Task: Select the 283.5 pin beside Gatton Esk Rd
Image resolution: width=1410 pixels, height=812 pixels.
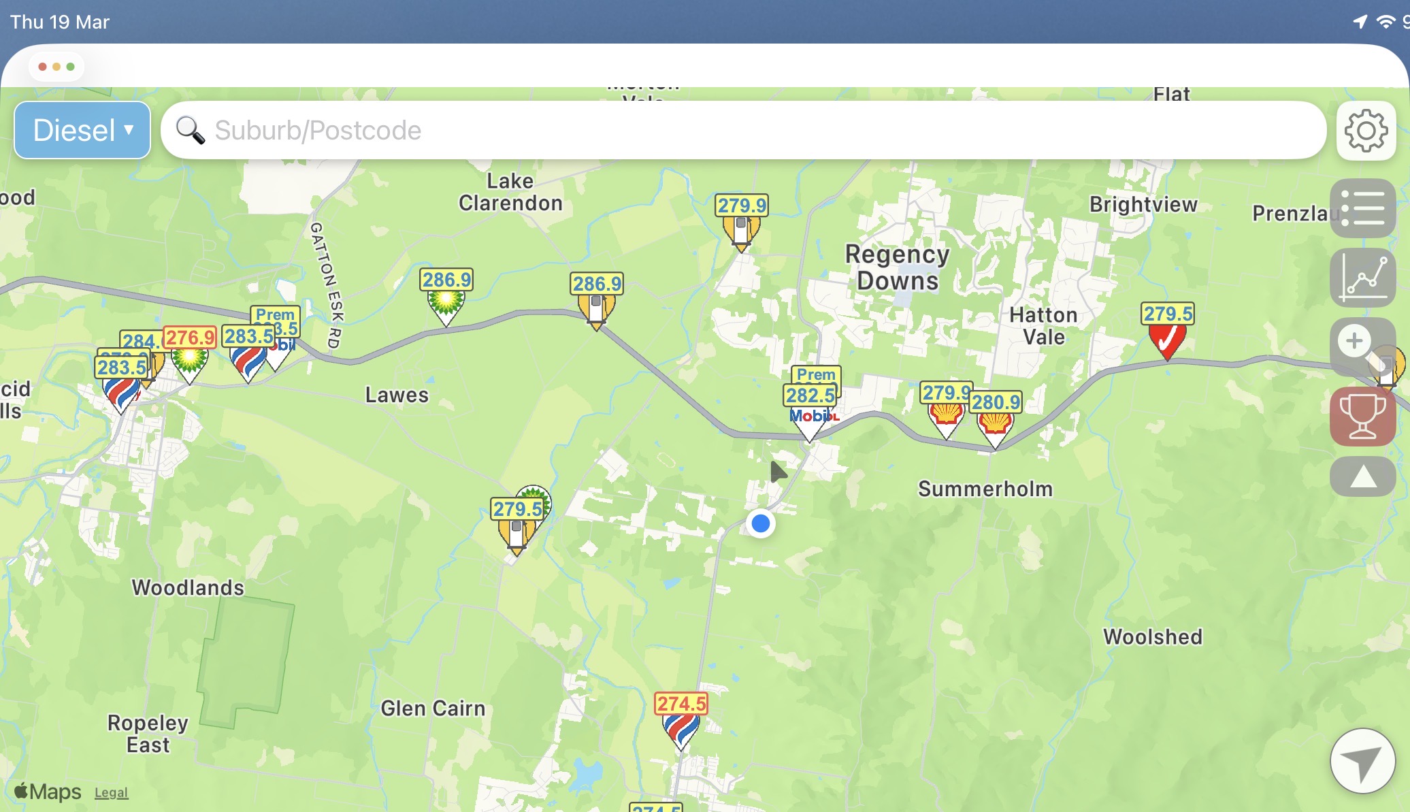Action: click(248, 354)
